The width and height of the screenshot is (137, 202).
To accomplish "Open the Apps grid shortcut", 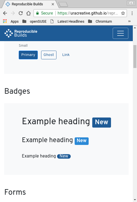I will (x=11, y=21).
